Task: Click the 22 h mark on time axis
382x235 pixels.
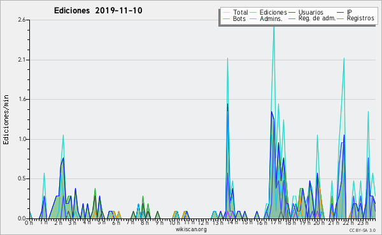Action: (348, 222)
